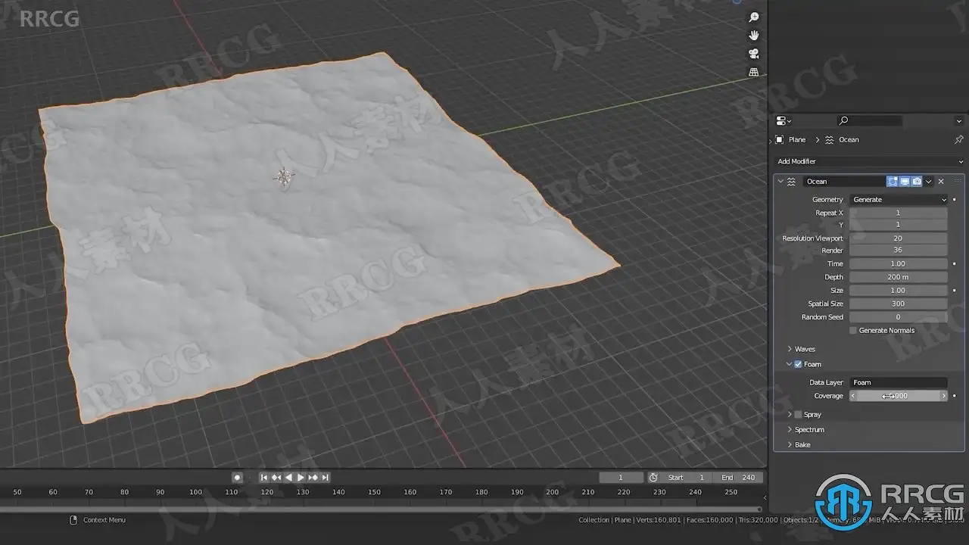
Task: Click animate dot next to Size
Action: [x=954, y=291]
